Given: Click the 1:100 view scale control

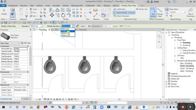Looking at the screenshot, I should 38,99.
